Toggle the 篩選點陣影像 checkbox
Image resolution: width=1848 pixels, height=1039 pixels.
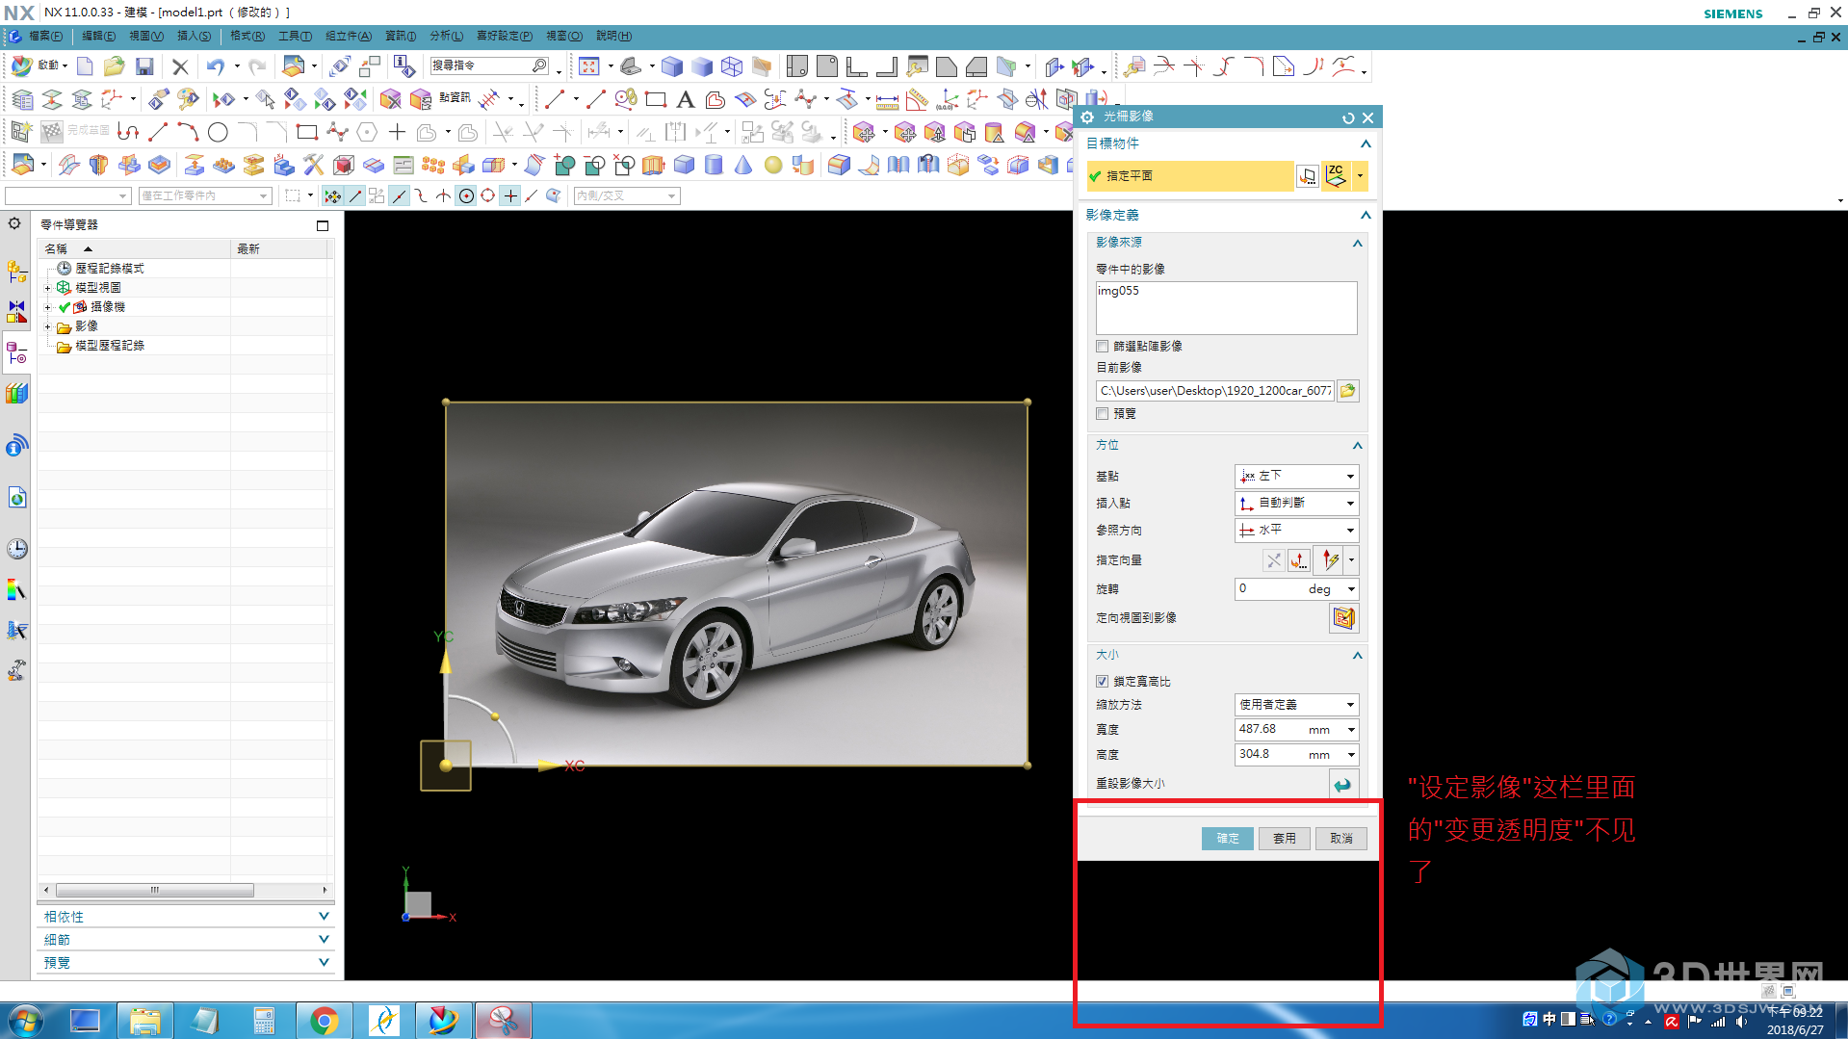[x=1102, y=347]
